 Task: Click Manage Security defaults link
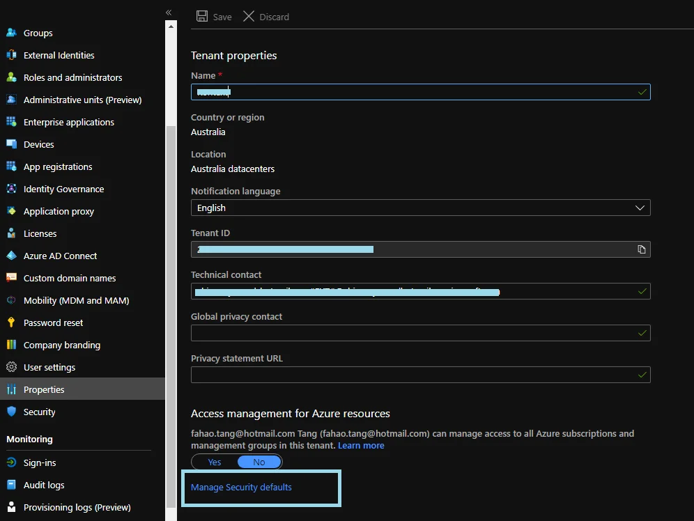241,487
